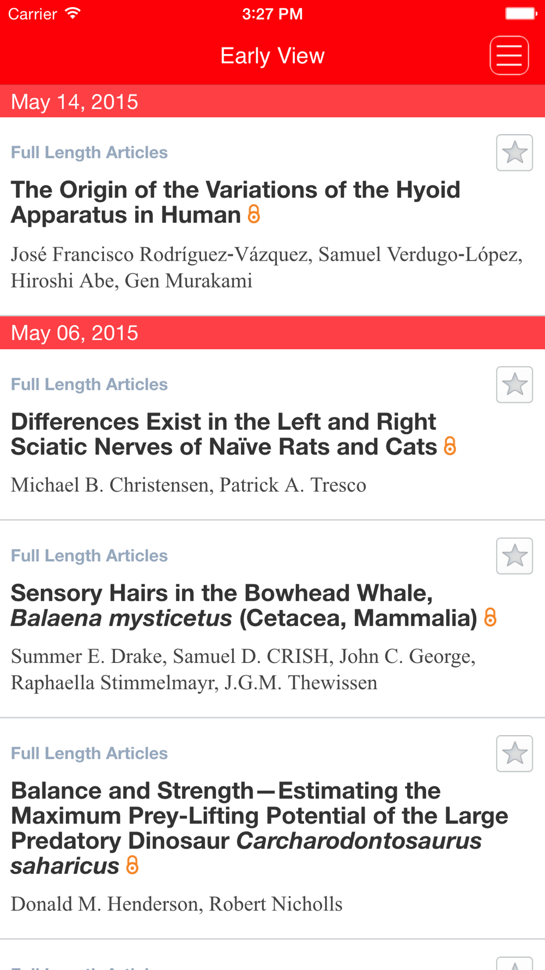Open the hamburger menu in header
The image size is (545, 970).
[x=509, y=56]
